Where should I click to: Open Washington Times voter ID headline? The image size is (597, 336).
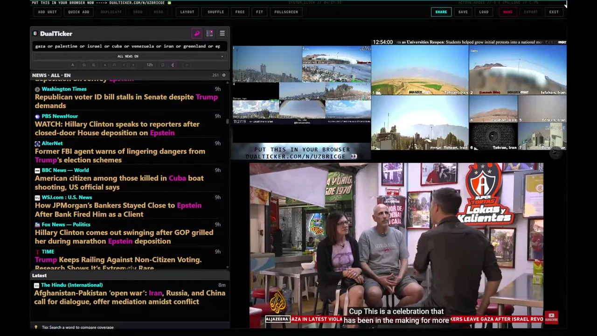(126, 101)
